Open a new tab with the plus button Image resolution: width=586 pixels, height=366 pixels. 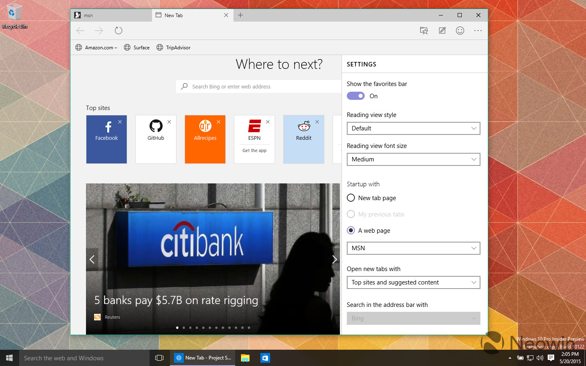coord(240,15)
